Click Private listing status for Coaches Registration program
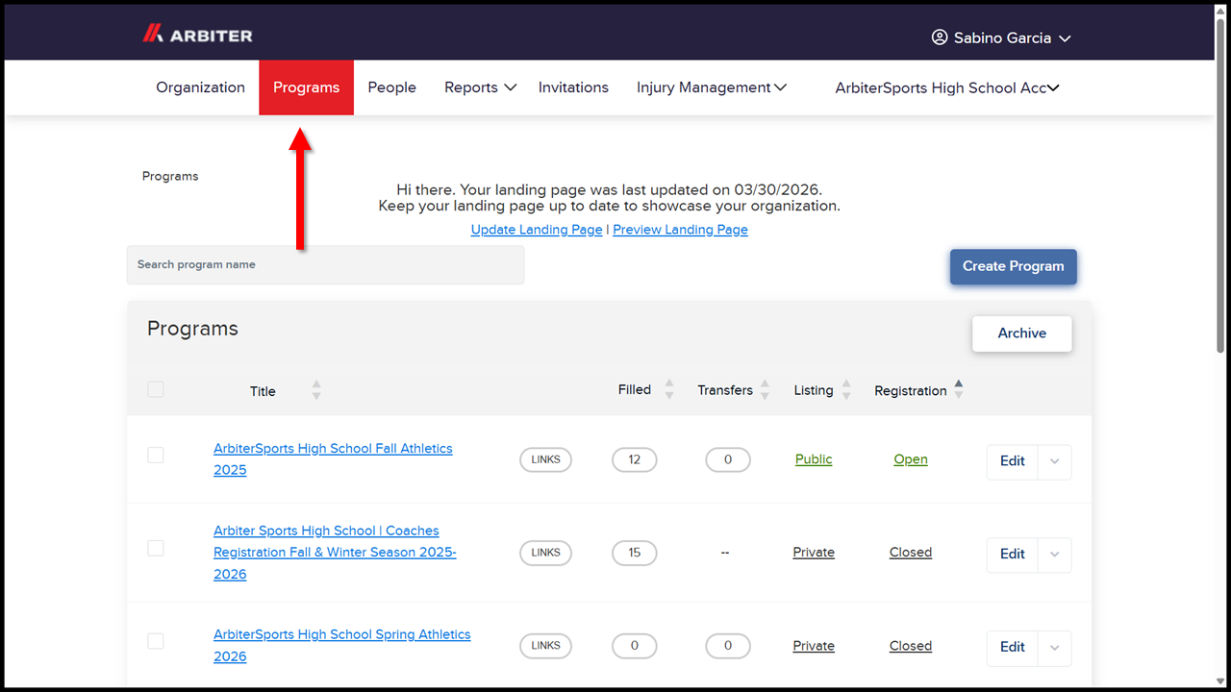Screen dimensions: 1231x692 [x=814, y=553]
